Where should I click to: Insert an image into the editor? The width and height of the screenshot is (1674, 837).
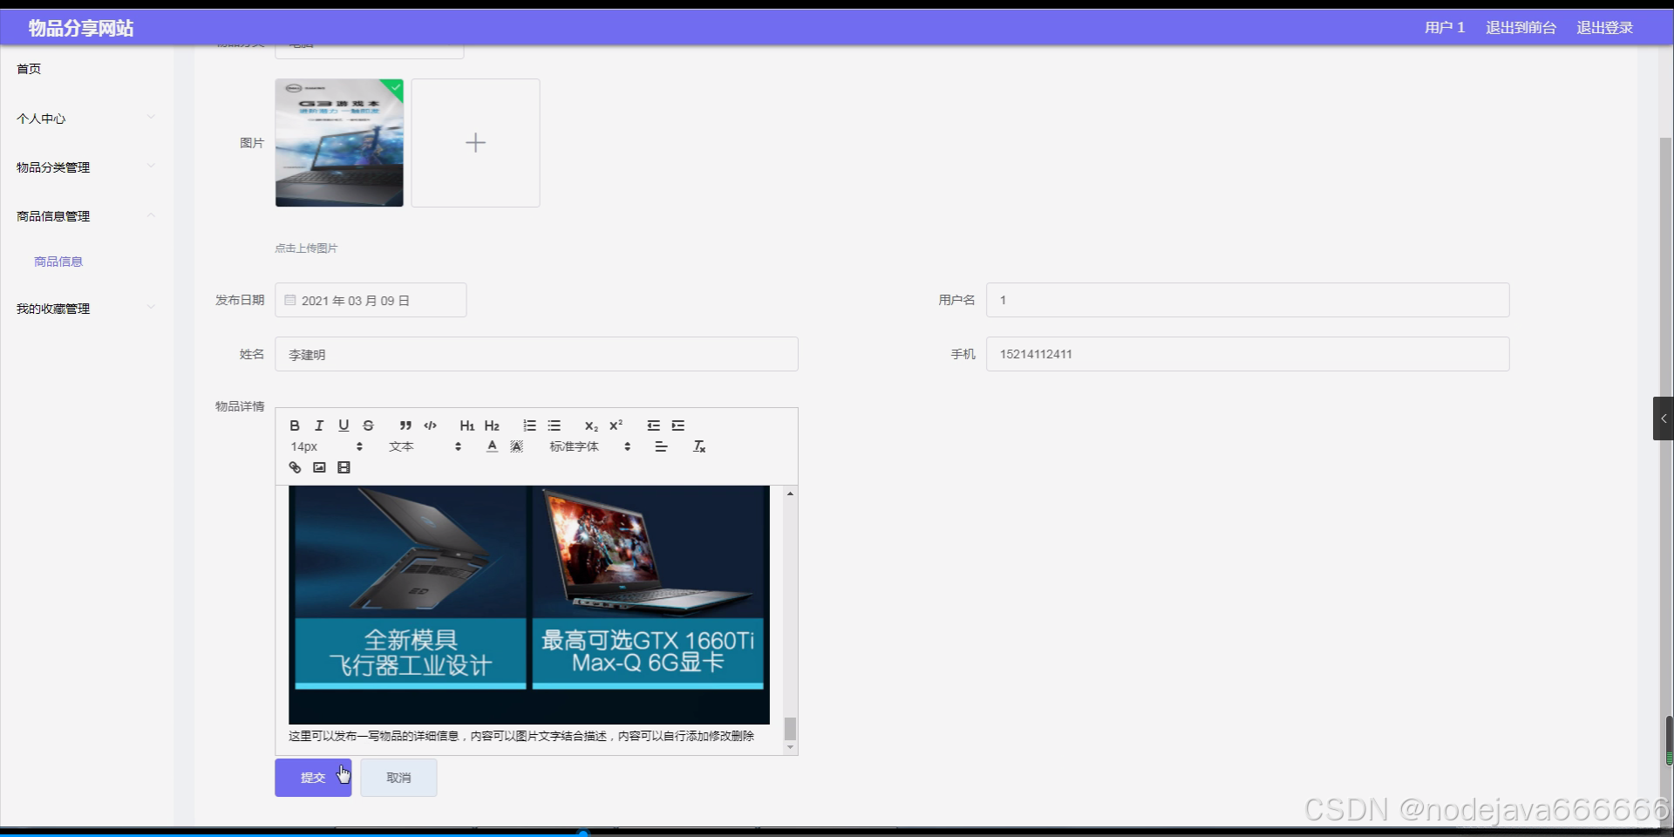click(319, 467)
